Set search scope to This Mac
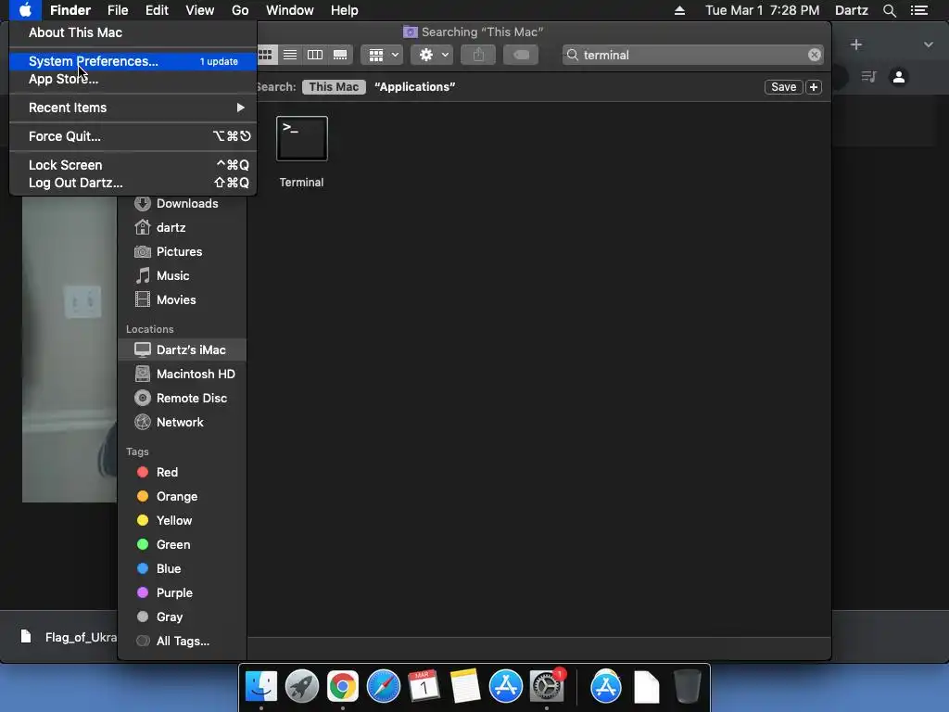This screenshot has height=712, width=949. (334, 87)
